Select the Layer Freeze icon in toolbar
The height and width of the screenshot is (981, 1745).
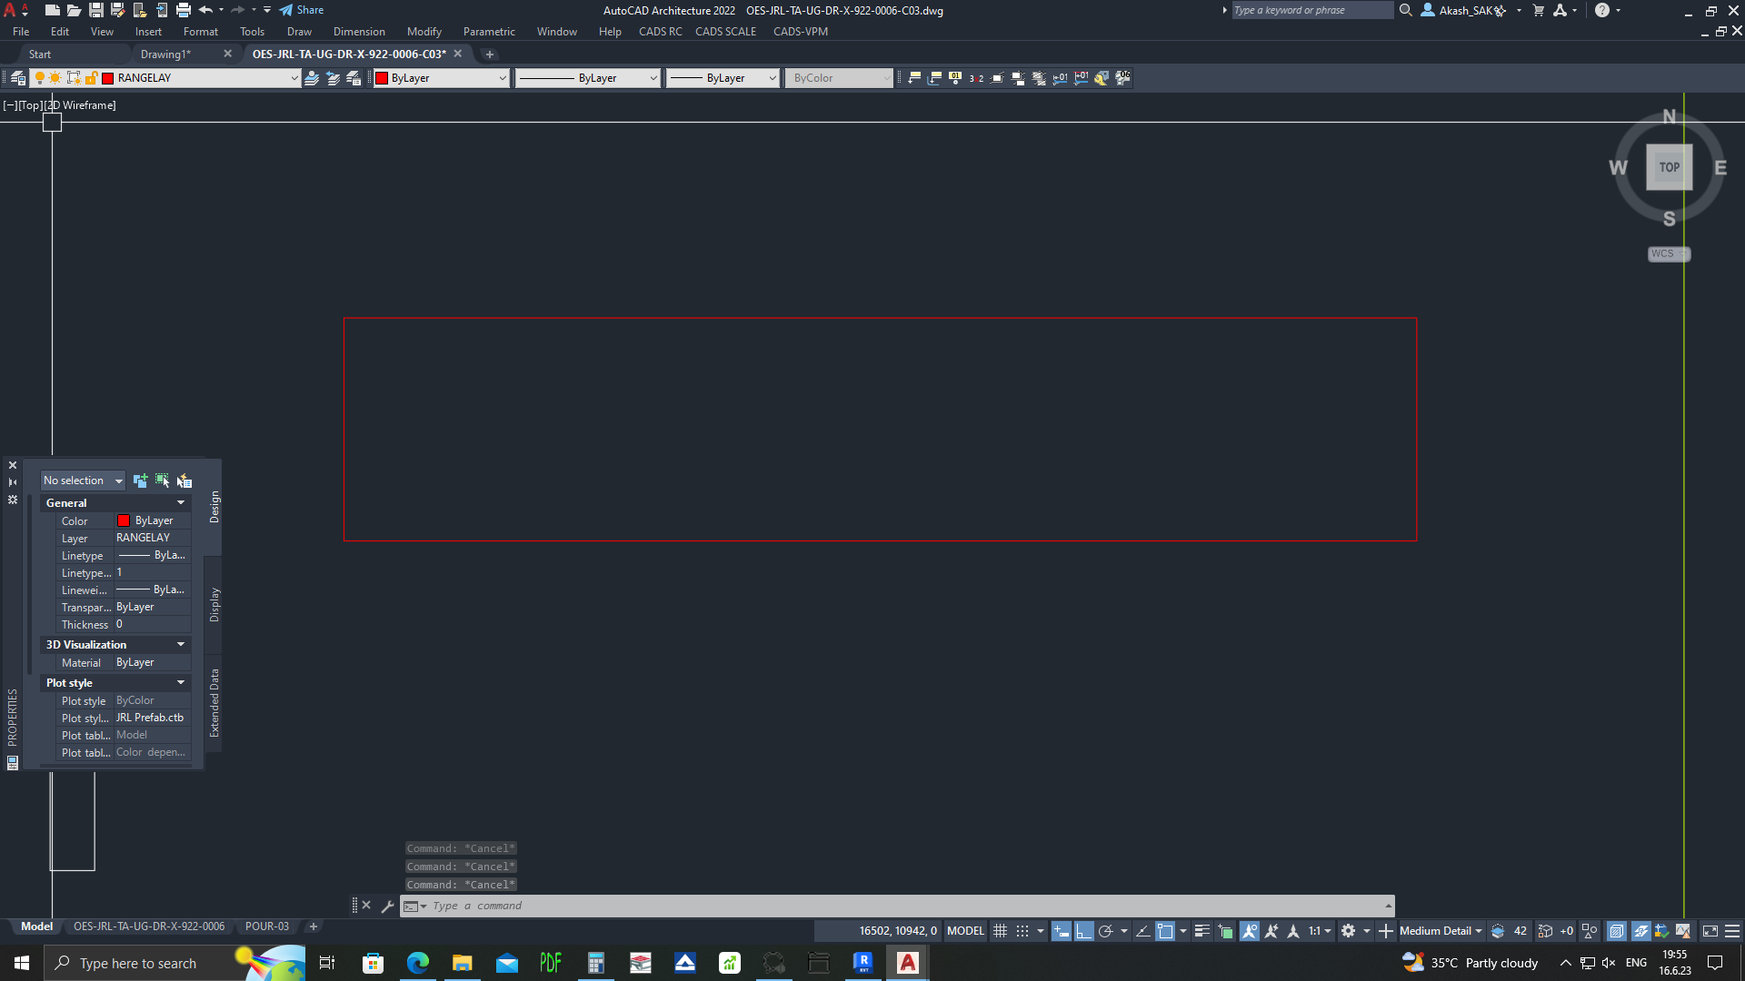pos(55,78)
